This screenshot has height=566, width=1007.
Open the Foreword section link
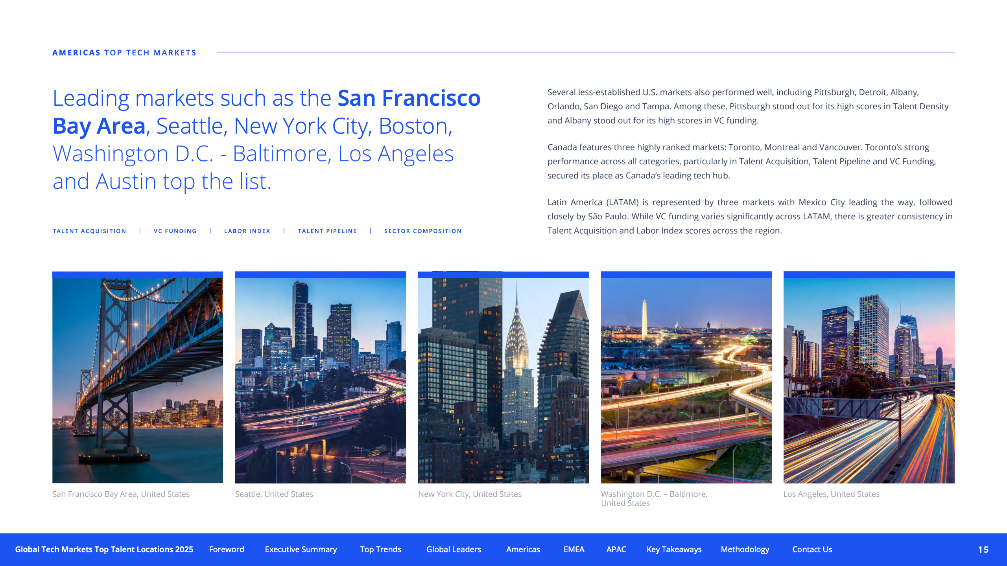226,549
